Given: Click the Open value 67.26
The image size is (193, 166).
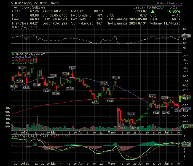Looking at the screenshot, I should [34, 11].
